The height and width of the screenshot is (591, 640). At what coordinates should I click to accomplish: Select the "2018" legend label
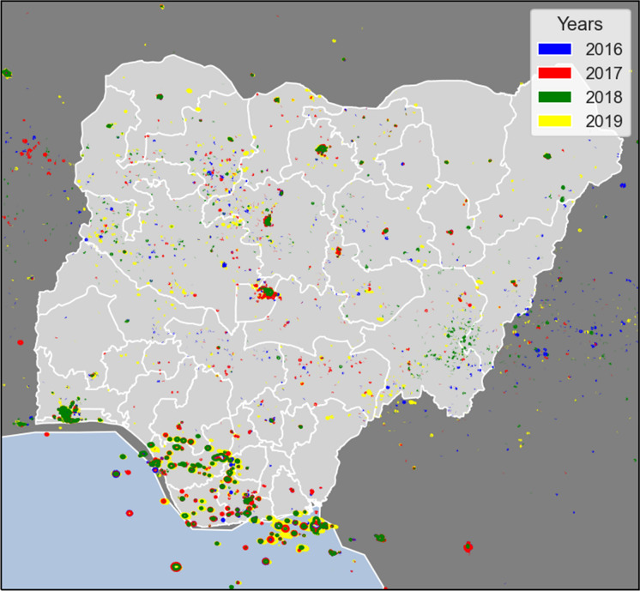(604, 97)
